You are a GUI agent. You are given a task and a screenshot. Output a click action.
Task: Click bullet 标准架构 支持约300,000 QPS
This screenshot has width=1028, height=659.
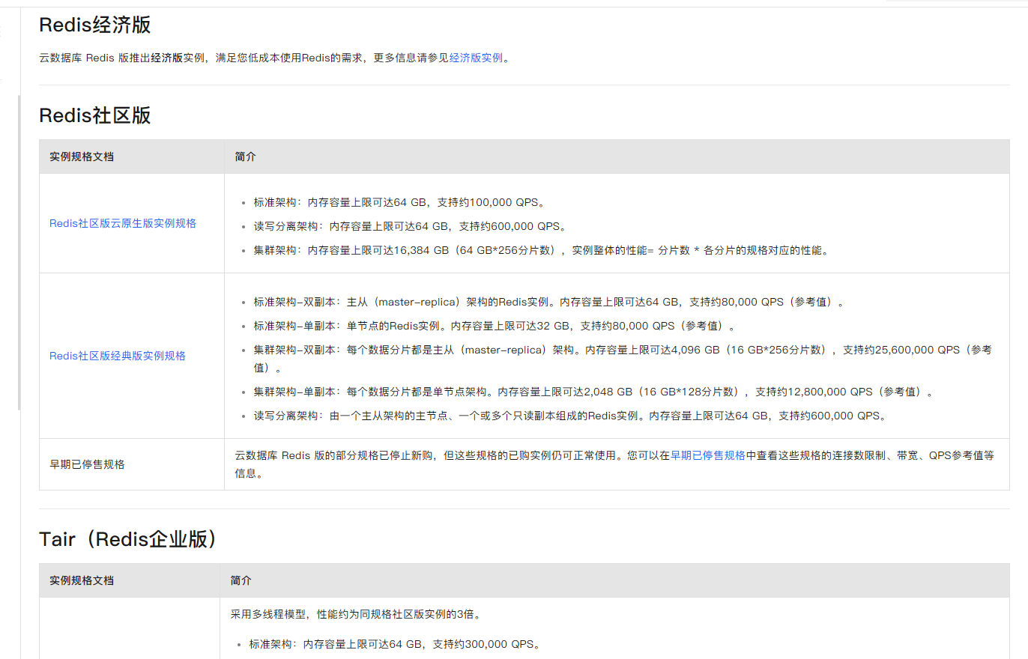395,644
